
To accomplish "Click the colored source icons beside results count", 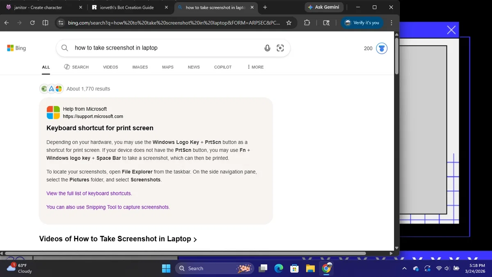I will coord(51,89).
